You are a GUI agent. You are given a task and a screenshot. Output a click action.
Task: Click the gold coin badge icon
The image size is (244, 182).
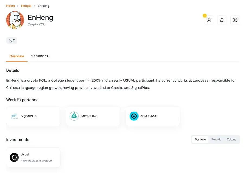[x=205, y=16]
